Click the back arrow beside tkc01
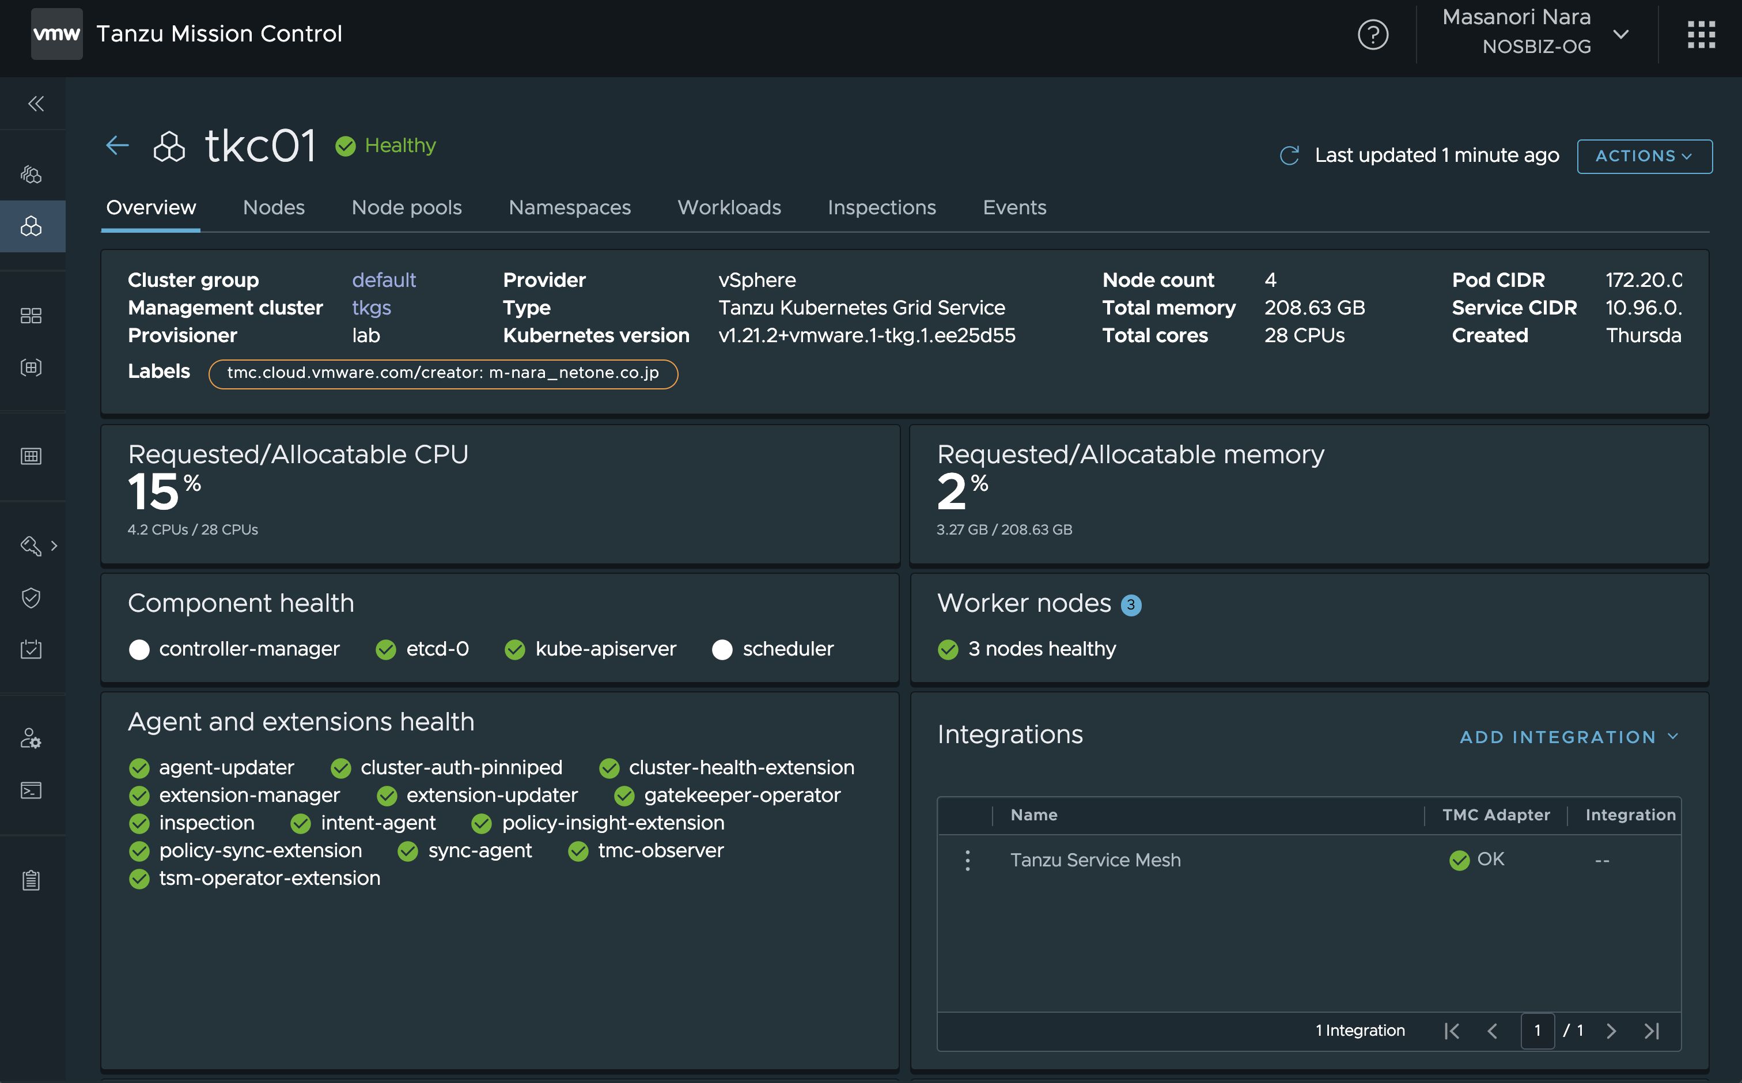1742x1083 pixels. 118,145
